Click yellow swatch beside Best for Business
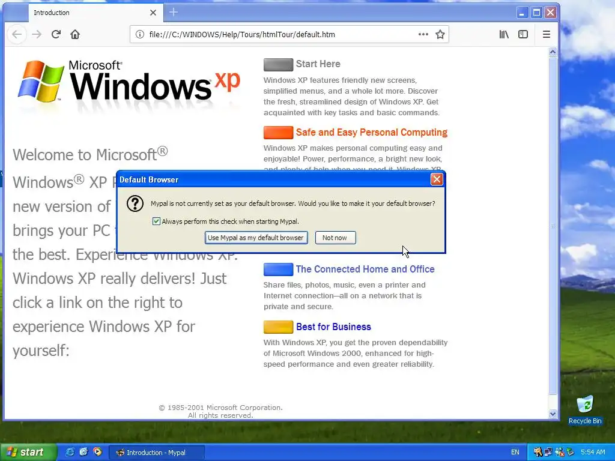Screen dimensions: 615x461 [278, 327]
